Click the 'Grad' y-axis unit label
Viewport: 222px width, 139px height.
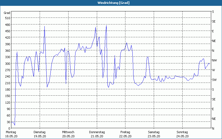(7, 13)
